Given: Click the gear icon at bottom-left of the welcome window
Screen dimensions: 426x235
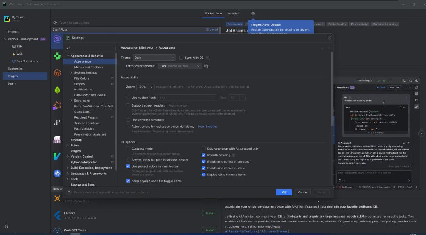Looking at the screenshot, I should [x=6, y=226].
